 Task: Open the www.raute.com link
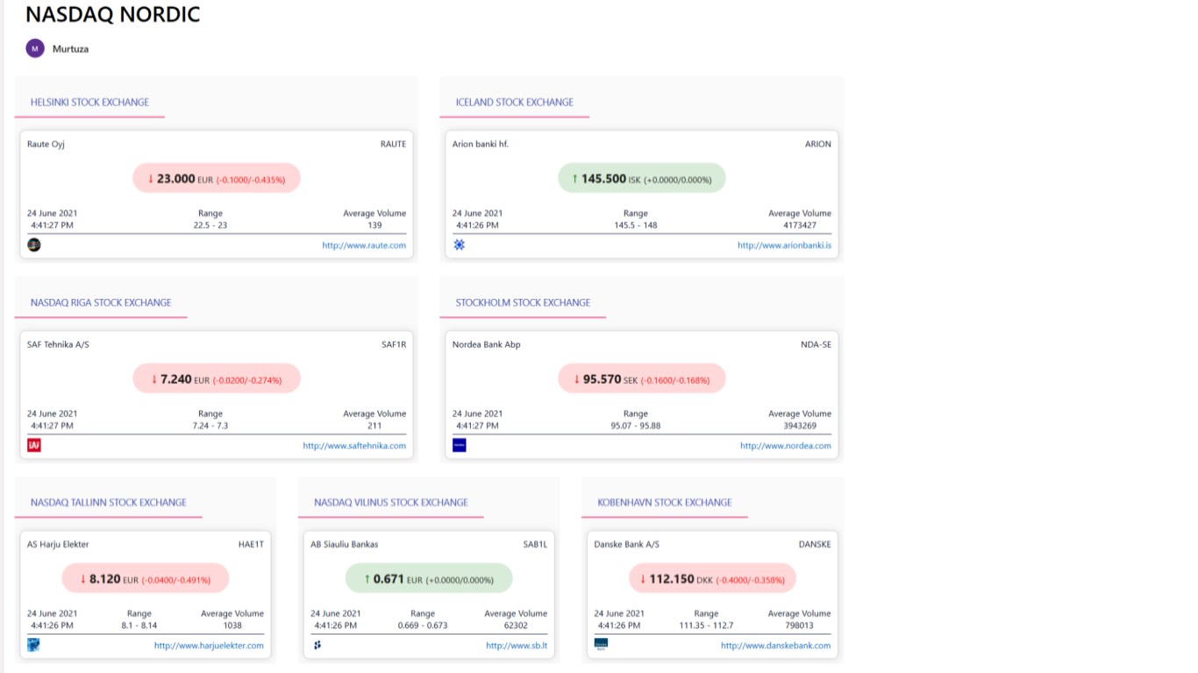(364, 245)
